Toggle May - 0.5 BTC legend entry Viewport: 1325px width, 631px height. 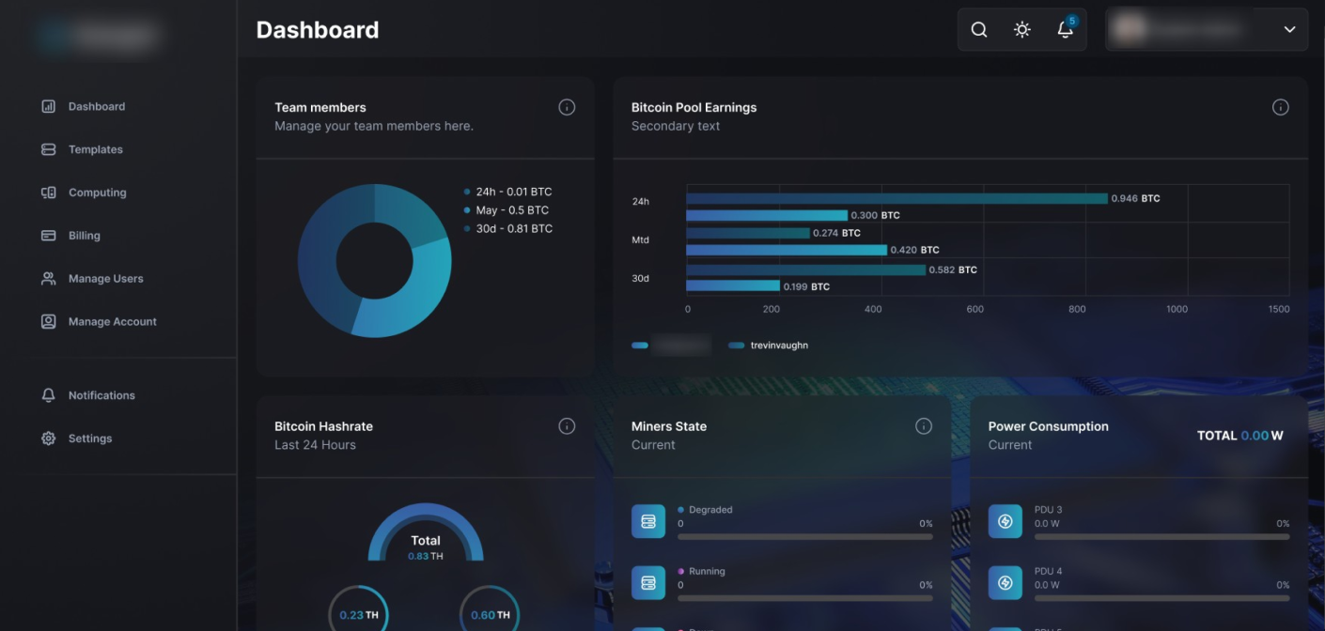pos(506,210)
